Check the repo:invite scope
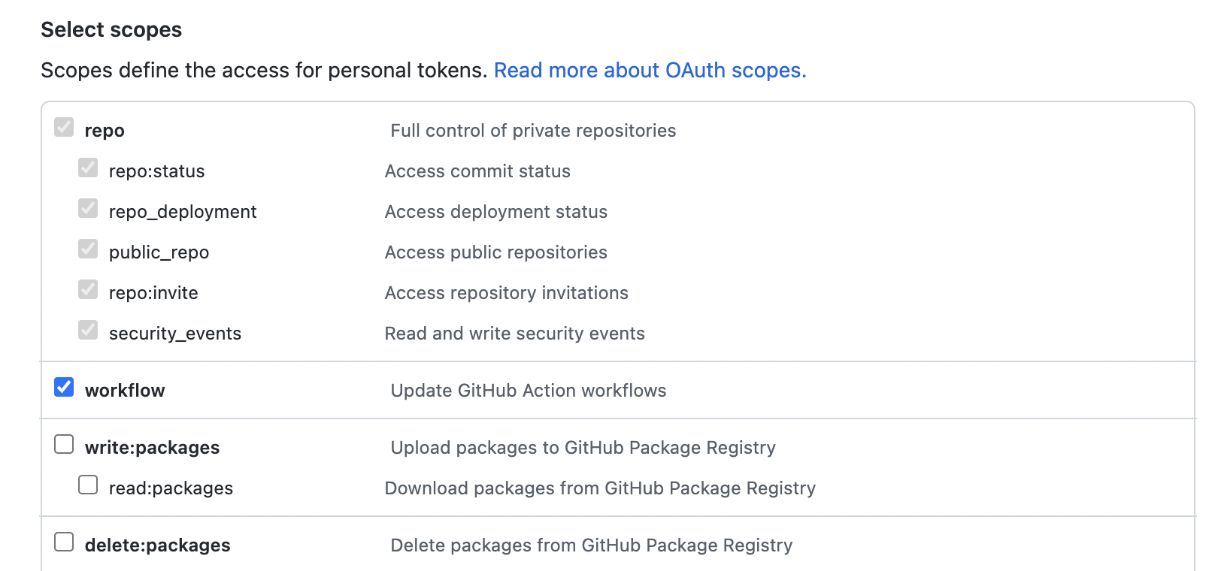1209x571 pixels. [89, 289]
